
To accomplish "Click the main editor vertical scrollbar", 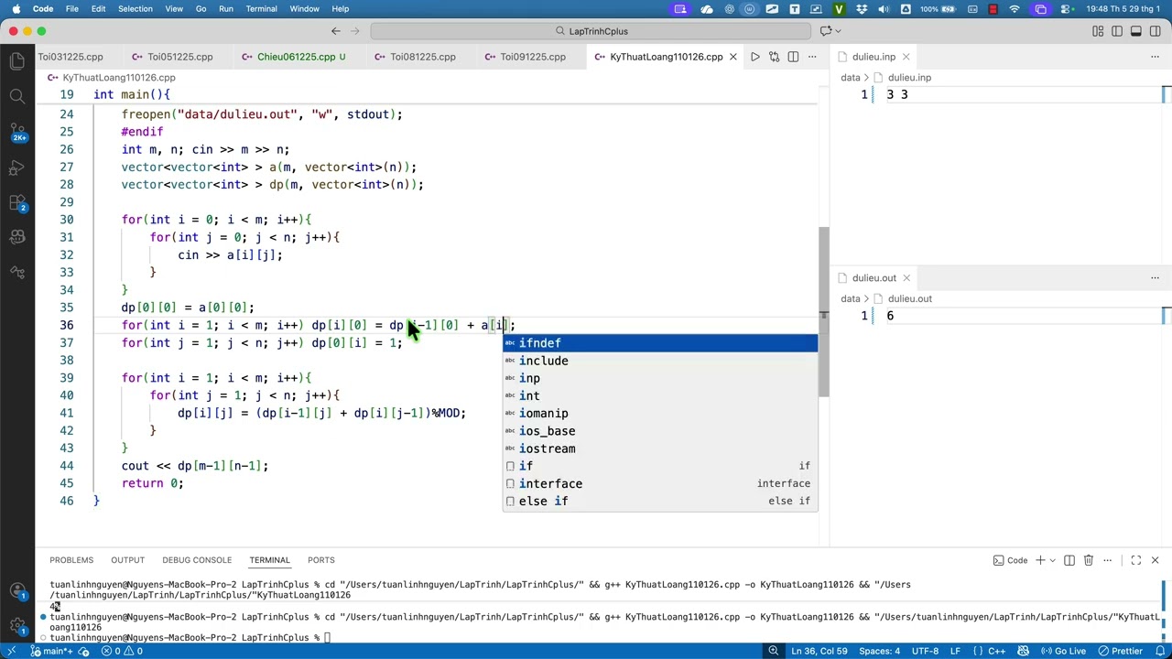I will click(x=823, y=311).
